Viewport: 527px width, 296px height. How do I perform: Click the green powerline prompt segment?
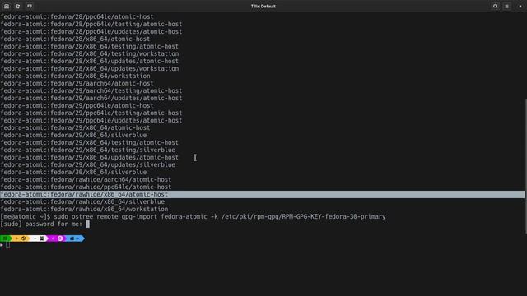(6, 238)
